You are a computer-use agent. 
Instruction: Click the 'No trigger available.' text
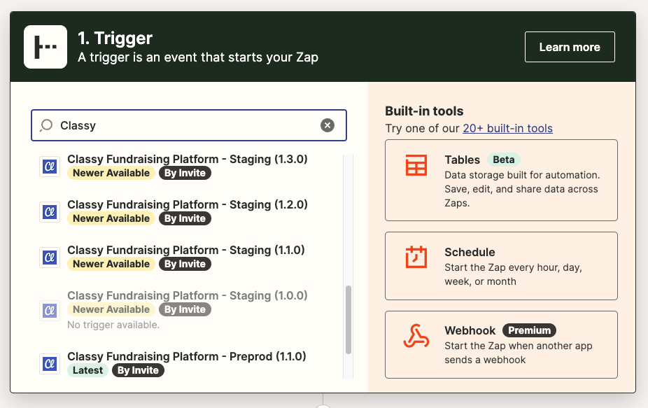[x=113, y=325]
